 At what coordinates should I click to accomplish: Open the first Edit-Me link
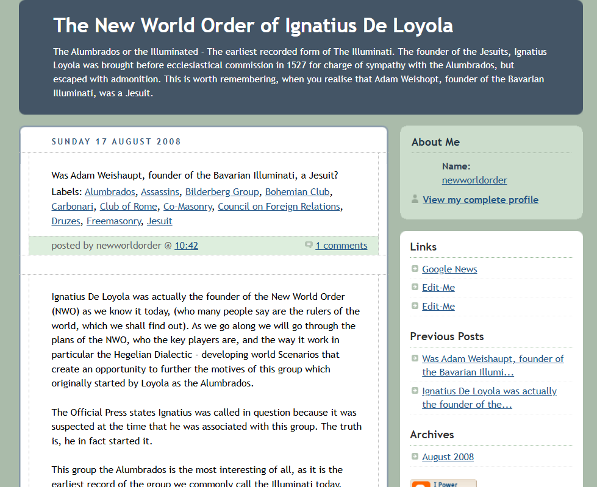[438, 288]
